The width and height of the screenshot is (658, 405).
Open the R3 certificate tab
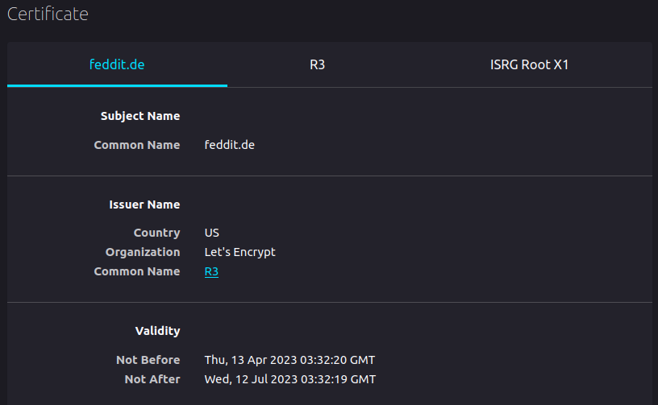[x=317, y=64]
